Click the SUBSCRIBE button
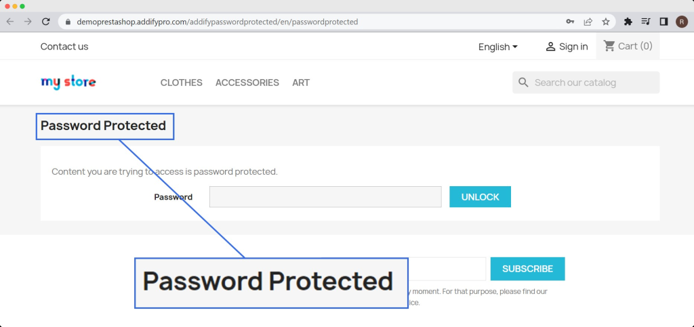The width and height of the screenshot is (694, 327). coord(527,269)
